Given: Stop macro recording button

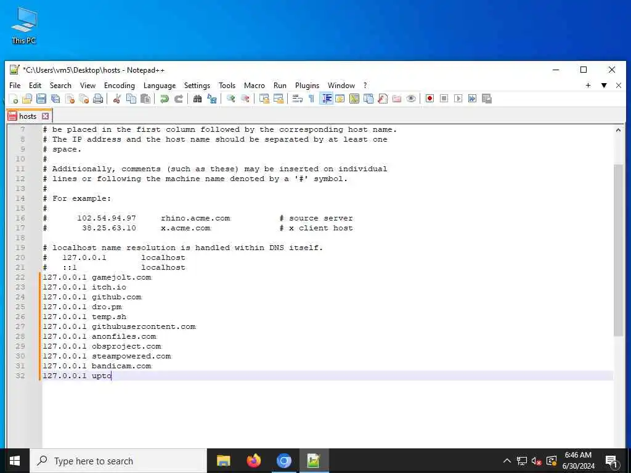Looking at the screenshot, I should 444,99.
